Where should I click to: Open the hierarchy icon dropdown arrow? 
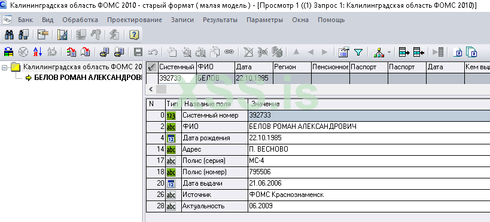[389, 52]
